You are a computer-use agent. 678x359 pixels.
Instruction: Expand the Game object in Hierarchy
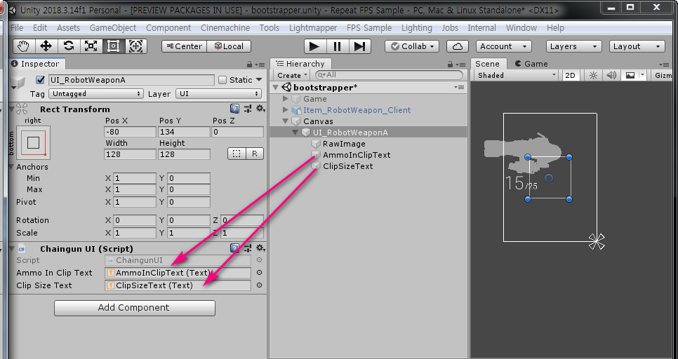click(x=286, y=99)
